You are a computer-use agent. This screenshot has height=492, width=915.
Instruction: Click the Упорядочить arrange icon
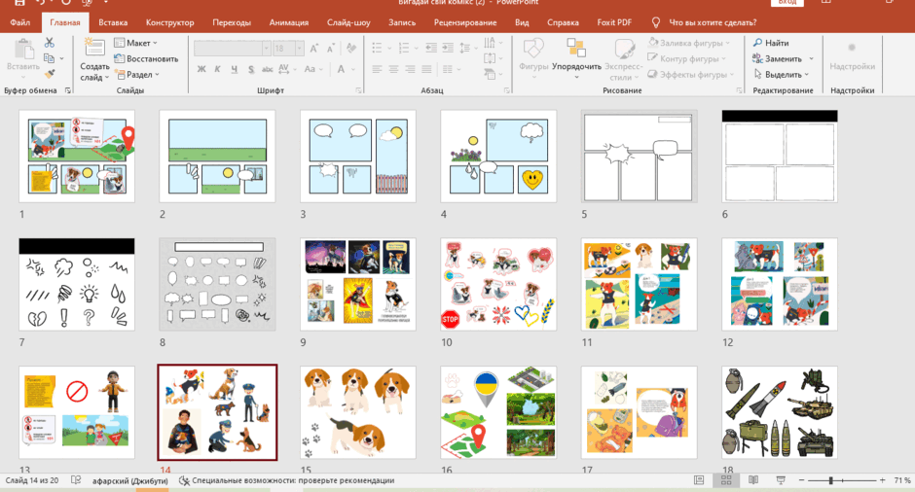tap(576, 48)
